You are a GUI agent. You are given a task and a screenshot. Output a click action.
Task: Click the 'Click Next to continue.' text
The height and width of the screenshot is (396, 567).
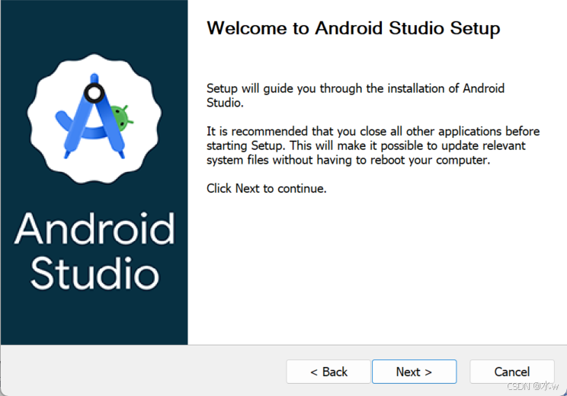click(267, 188)
